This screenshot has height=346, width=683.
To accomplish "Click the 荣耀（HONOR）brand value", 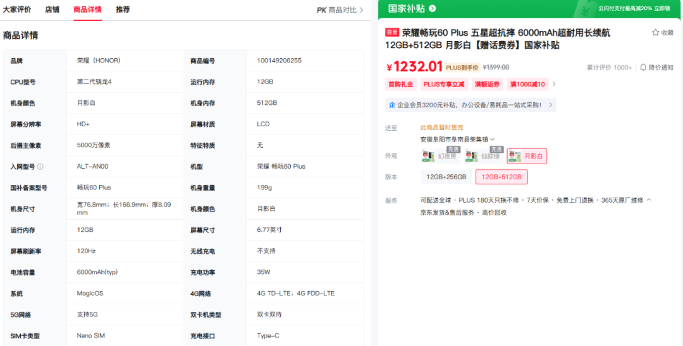I will (x=99, y=61).
